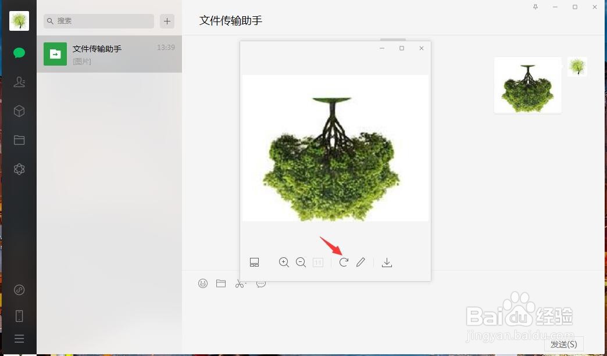Viewport: 607px width, 356px height.
Task: Open the image edit pencil tool
Action: pyautogui.click(x=360, y=262)
